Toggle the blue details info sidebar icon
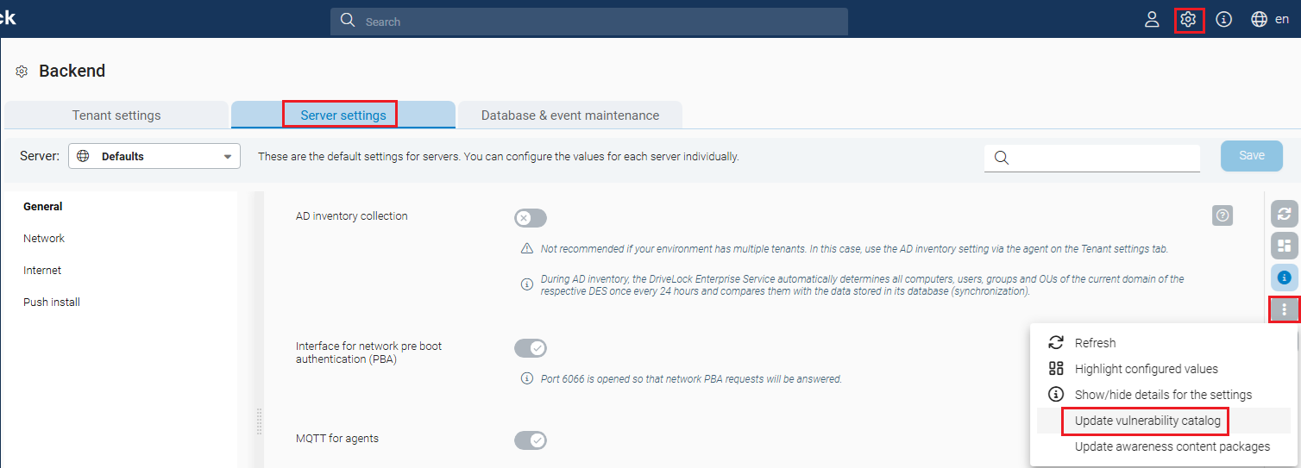The width and height of the screenshot is (1301, 468). (x=1284, y=278)
